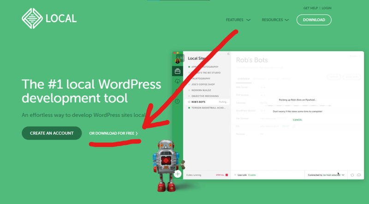Open the cloud icon in sidebar
The image size is (369, 204).
pos(178,82)
